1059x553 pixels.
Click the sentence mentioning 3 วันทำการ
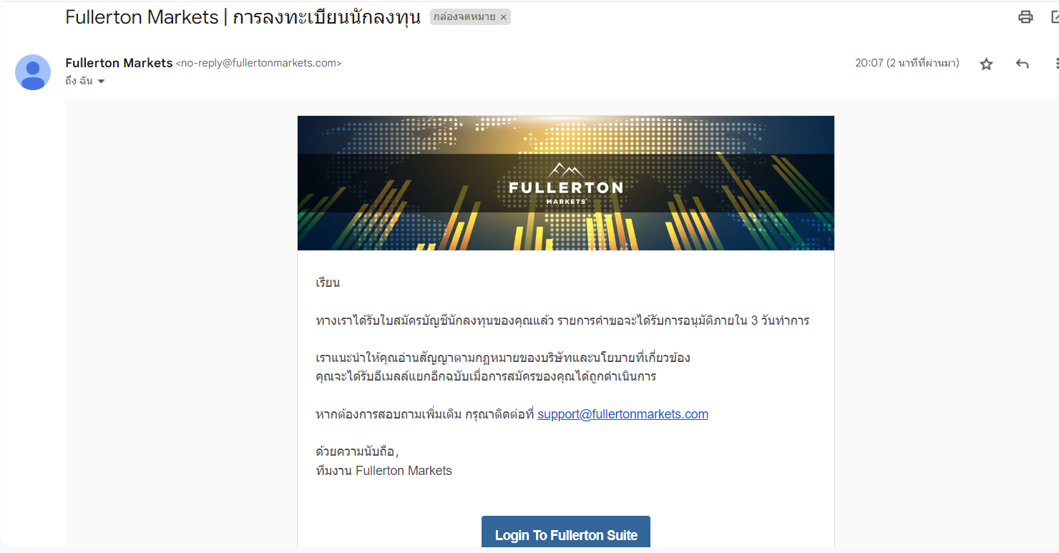(562, 320)
